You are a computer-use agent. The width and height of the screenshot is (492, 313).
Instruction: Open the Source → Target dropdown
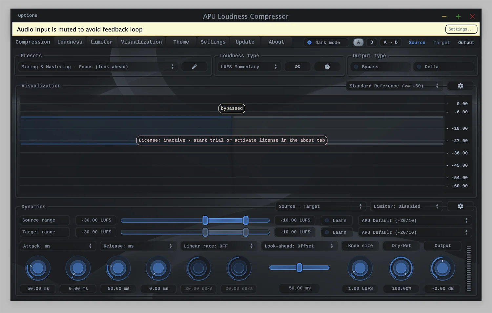(320, 206)
